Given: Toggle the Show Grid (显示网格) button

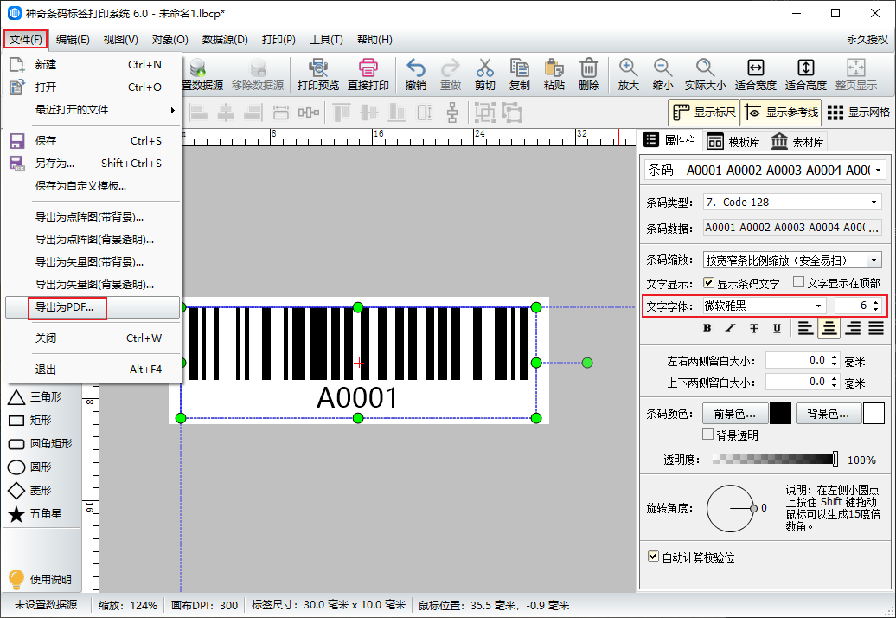Looking at the screenshot, I should [x=858, y=112].
